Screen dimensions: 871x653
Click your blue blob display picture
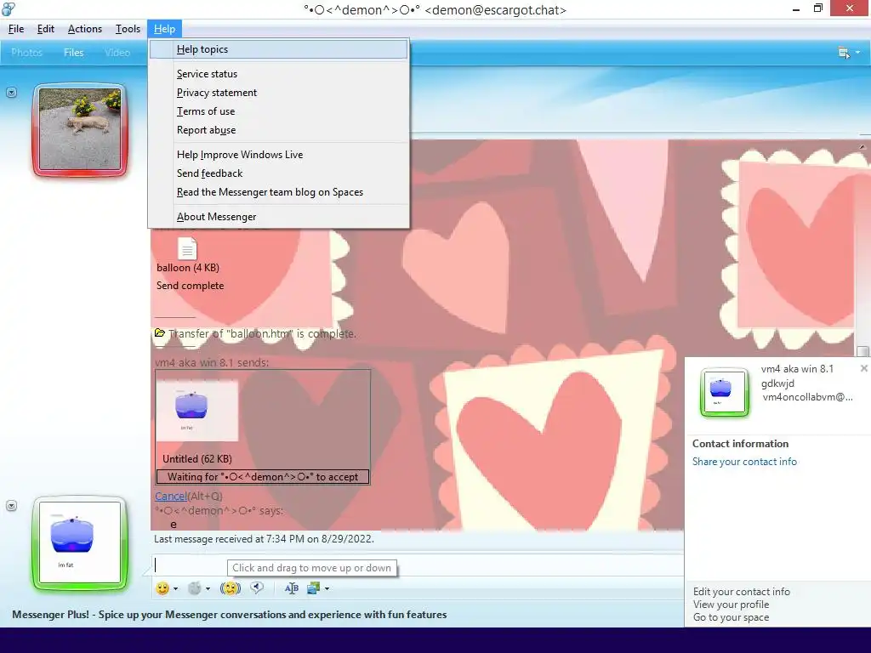(x=80, y=542)
